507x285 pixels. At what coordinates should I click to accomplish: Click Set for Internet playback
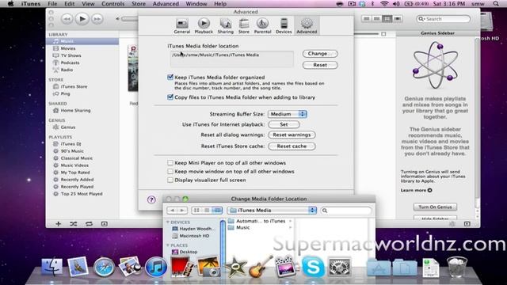(x=284, y=124)
